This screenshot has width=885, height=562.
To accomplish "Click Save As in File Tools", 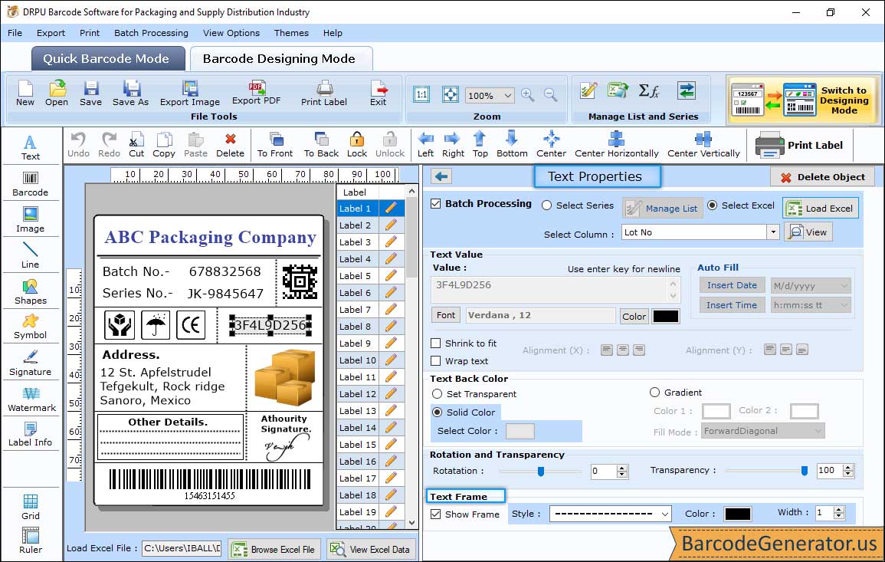I will tap(130, 94).
